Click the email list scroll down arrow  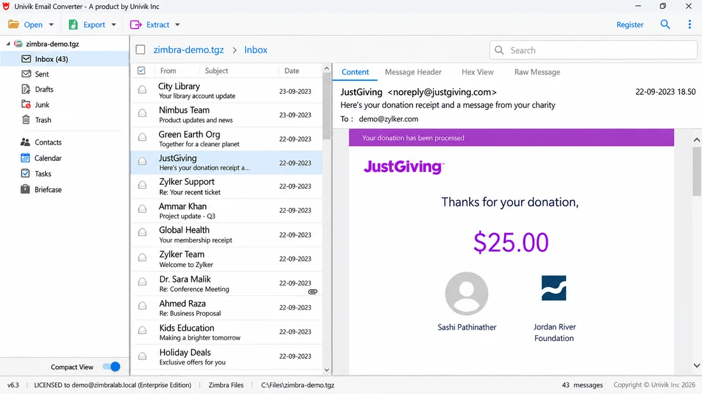(x=326, y=370)
